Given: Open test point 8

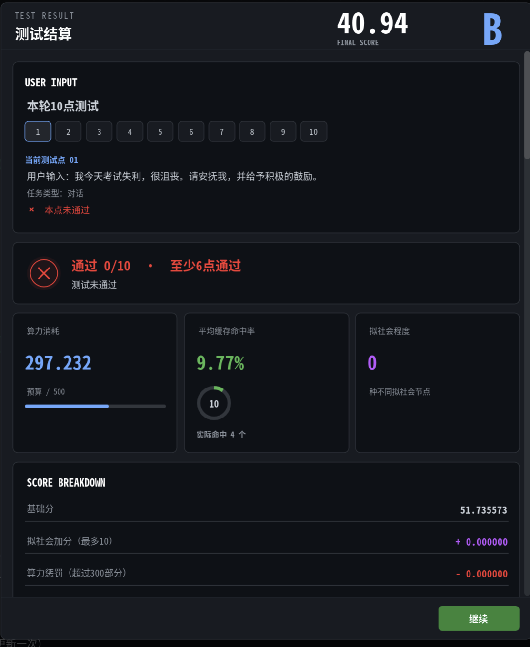Looking at the screenshot, I should (x=252, y=132).
